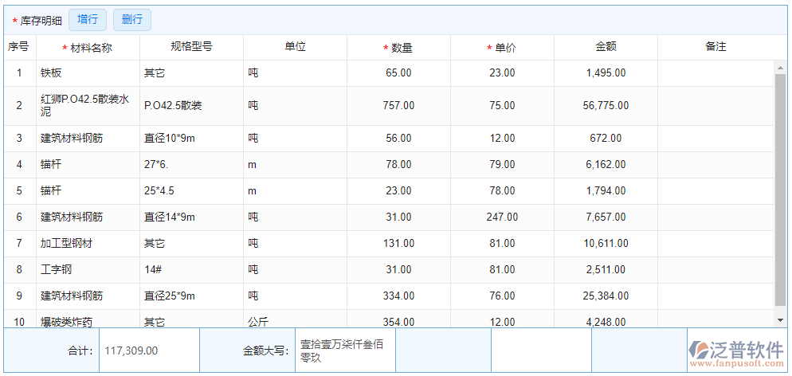
Task: Click spec cell 14#
Action: 191,269
